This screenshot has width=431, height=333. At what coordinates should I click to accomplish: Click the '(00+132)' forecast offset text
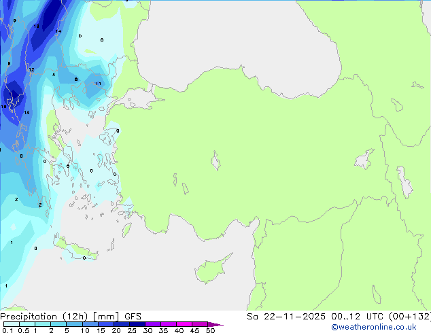409,317
